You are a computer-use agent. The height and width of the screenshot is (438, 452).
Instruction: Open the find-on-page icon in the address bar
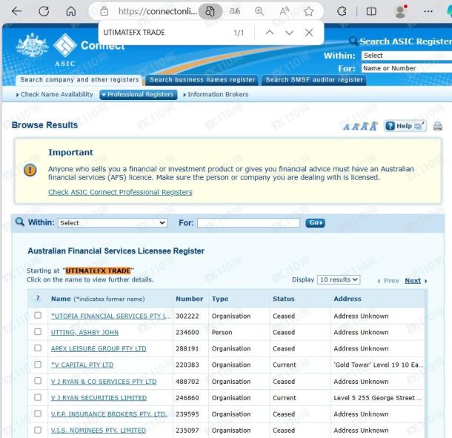pyautogui.click(x=210, y=12)
